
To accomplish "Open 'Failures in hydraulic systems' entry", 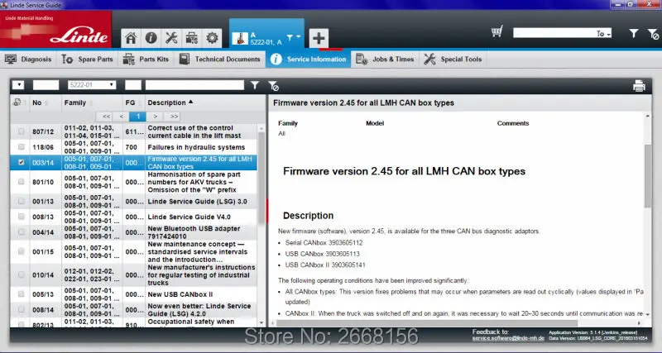I will coord(196,147).
